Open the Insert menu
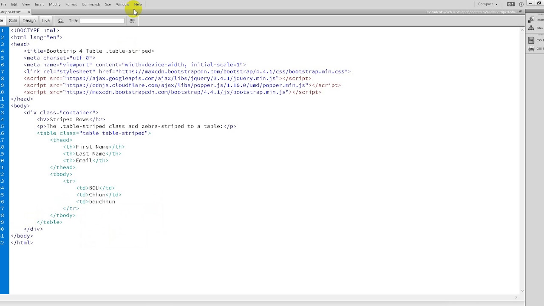This screenshot has width=544, height=306. coord(39,4)
